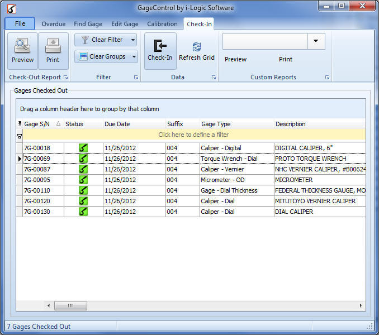This screenshot has width=379, height=335.
Task: Switch to the Find Gage tab
Action: pos(87,24)
